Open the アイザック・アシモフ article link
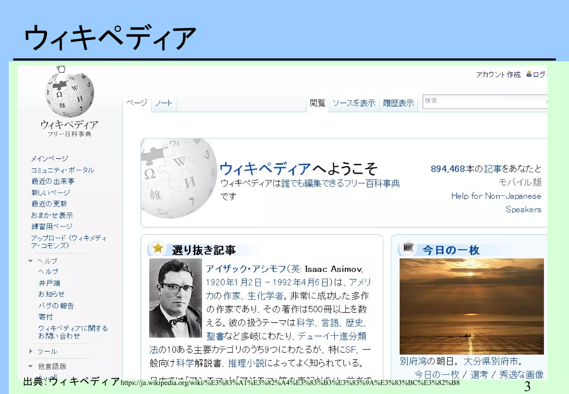Screen dimensions: 569x394 (246, 269)
